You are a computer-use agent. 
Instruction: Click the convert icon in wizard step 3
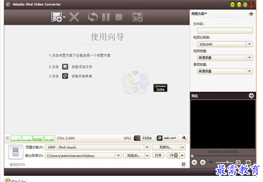pyautogui.click(x=65, y=76)
